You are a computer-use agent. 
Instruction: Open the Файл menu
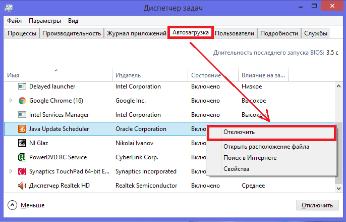tap(14, 21)
